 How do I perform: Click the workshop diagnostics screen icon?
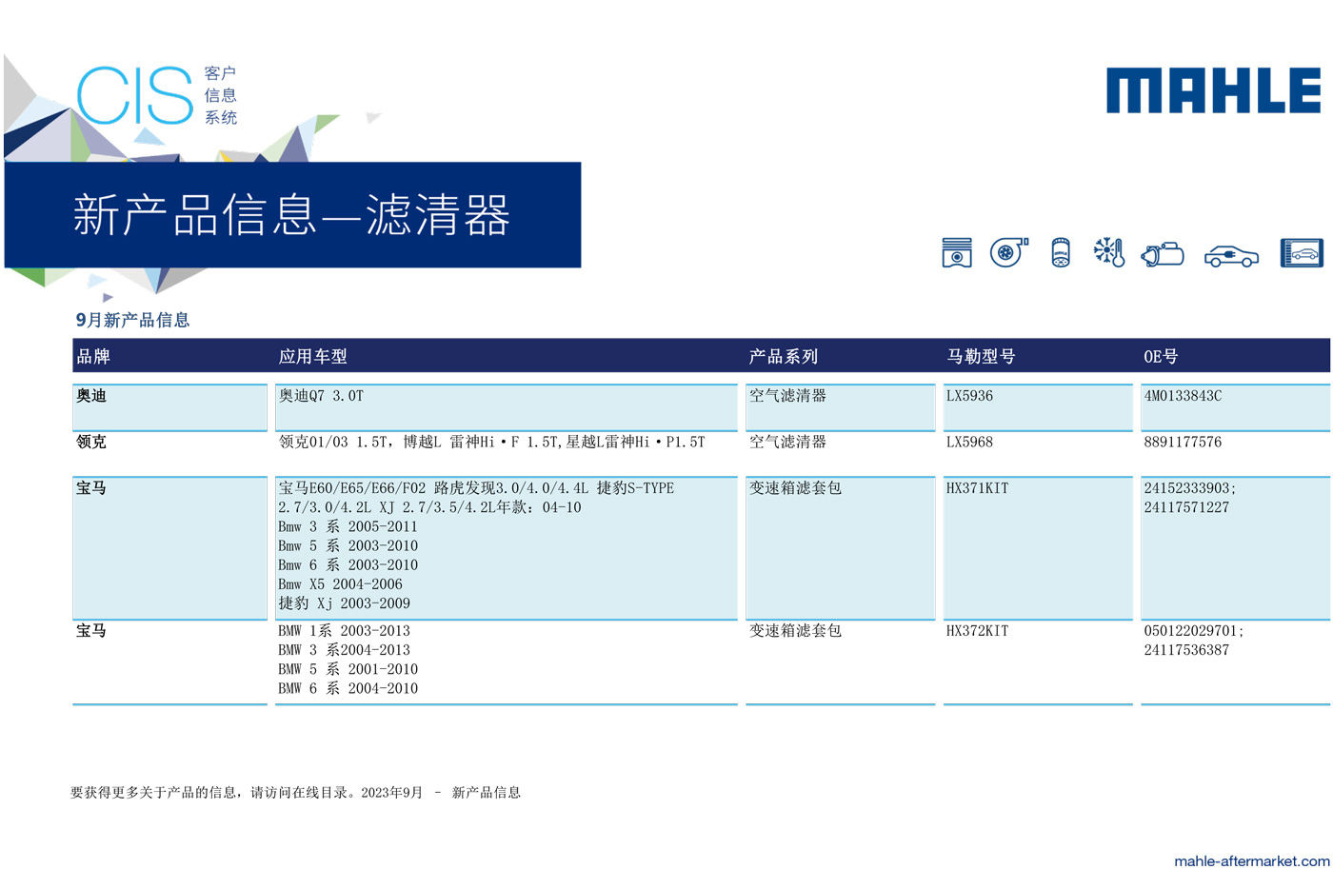click(x=1302, y=252)
